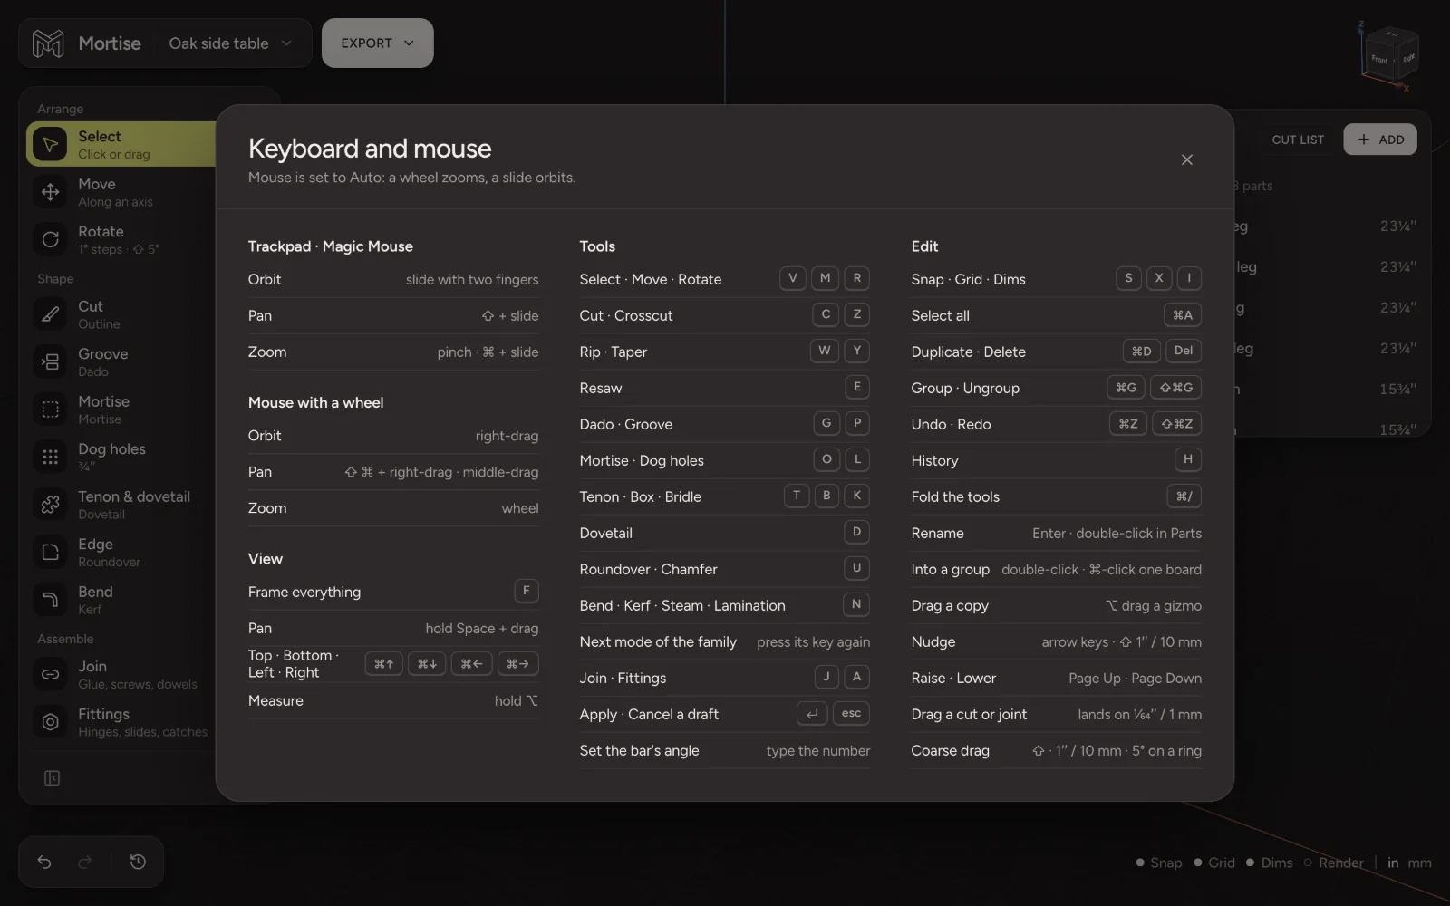Screen dimensions: 1450x906
Task: Click the ⌘A Select all key badge
Action: 1183,314
